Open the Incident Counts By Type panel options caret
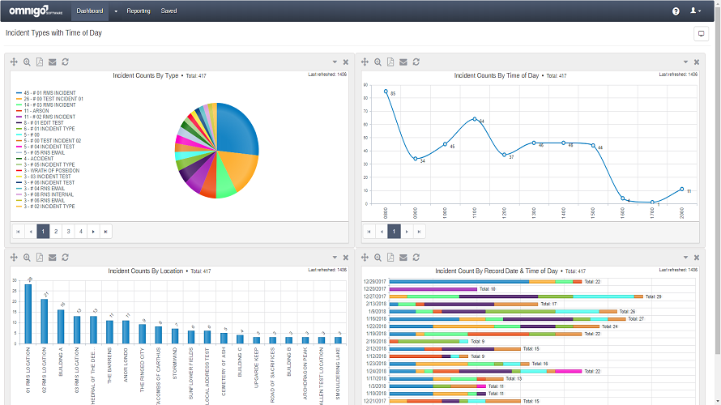Viewport: 721px width, 405px height. pos(335,62)
